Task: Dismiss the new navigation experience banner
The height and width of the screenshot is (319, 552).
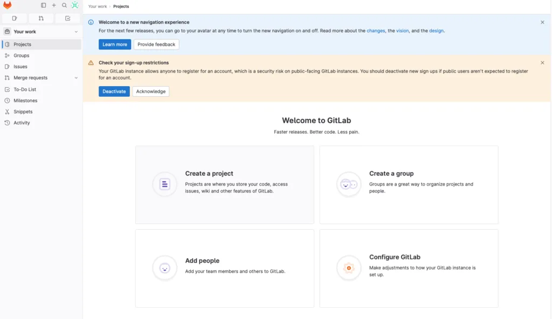Action: [542, 23]
